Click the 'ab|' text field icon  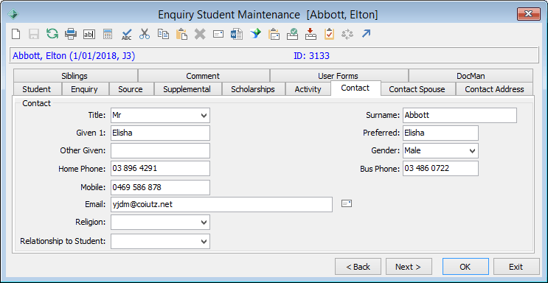(x=89, y=34)
